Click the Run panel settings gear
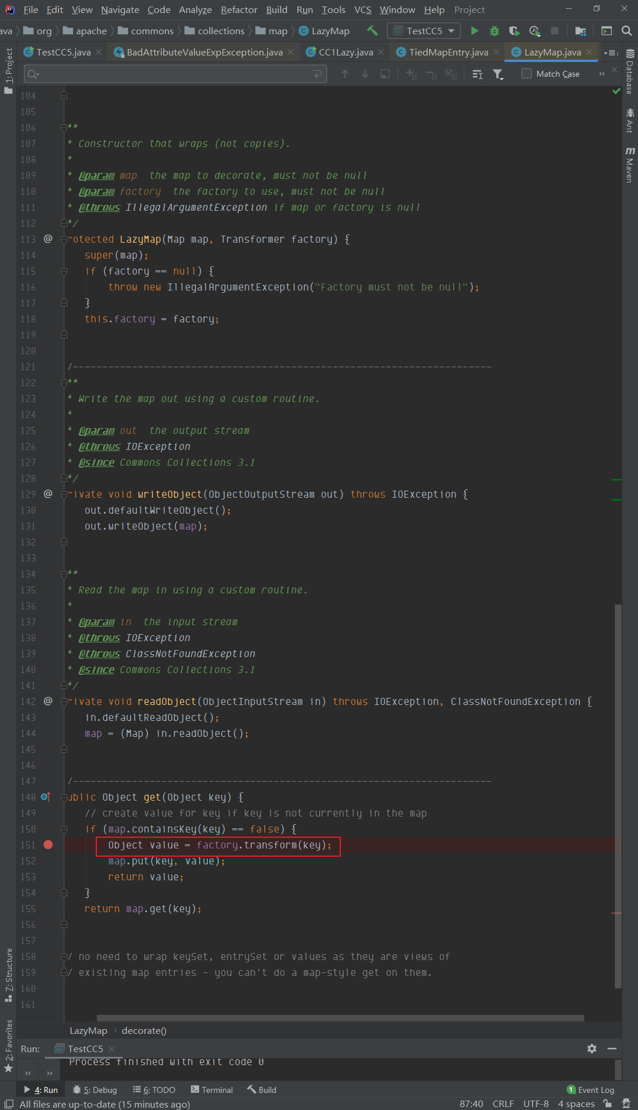The image size is (638, 1110). (592, 1048)
